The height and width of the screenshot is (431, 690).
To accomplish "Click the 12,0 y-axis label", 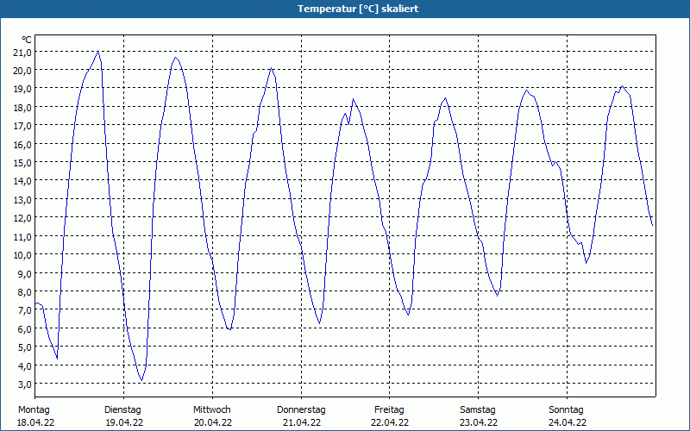I will [x=22, y=217].
